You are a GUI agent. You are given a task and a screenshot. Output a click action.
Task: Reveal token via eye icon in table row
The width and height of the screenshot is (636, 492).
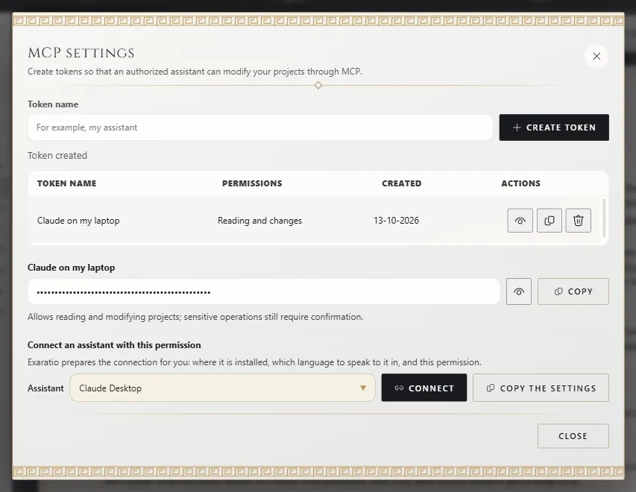point(520,220)
